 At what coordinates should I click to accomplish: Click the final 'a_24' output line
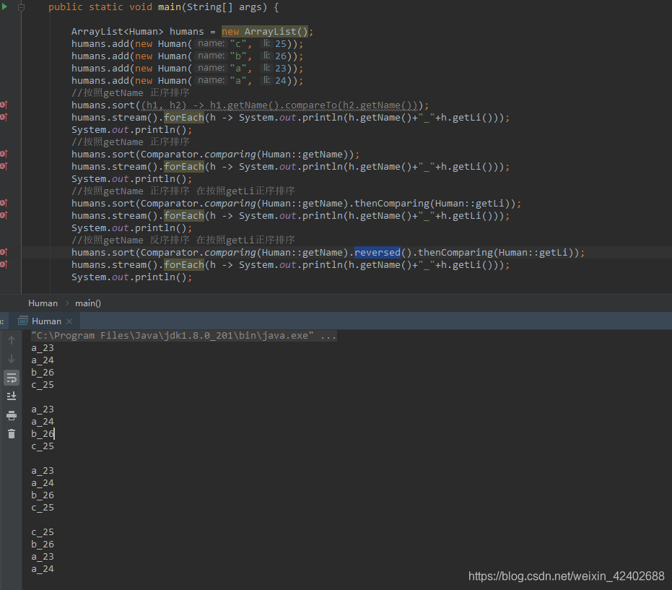coord(43,569)
